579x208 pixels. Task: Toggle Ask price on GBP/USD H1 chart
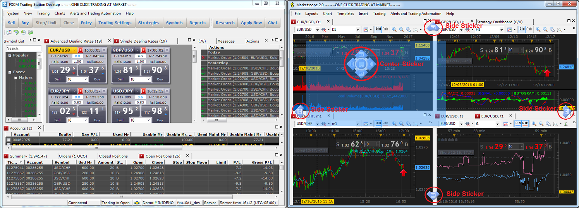click(529, 29)
